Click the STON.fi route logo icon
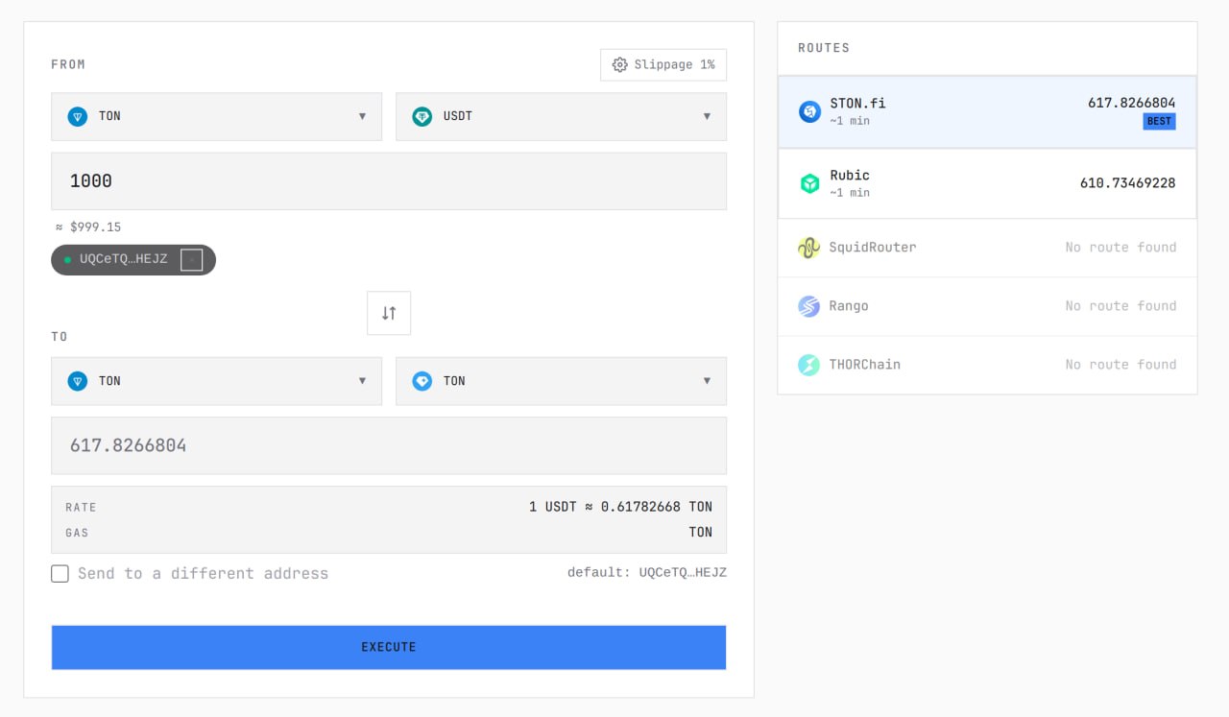This screenshot has height=717, width=1229. [809, 111]
